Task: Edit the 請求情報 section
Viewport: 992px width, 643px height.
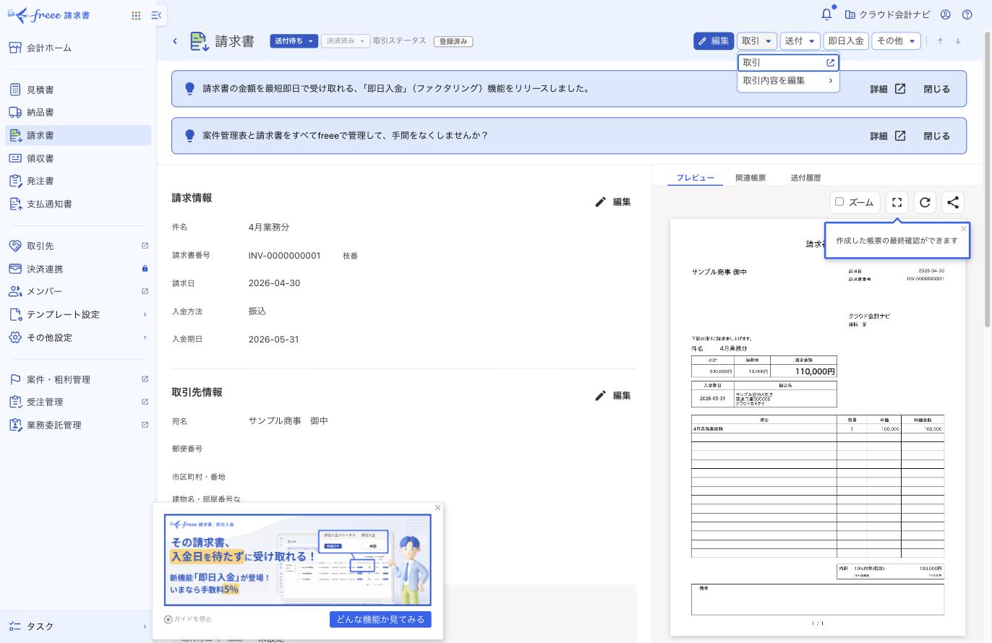Action: pos(613,202)
